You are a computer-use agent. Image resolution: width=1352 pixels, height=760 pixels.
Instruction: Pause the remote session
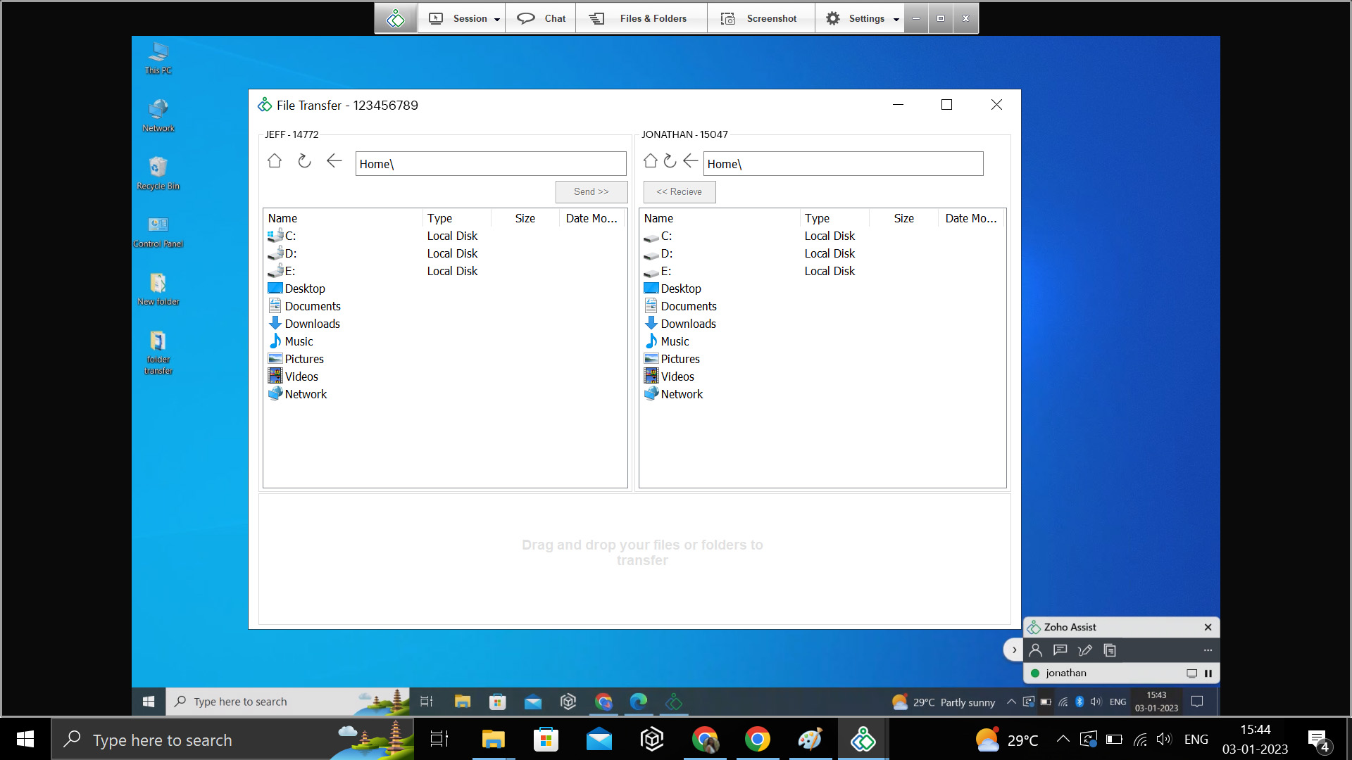pos(1208,673)
